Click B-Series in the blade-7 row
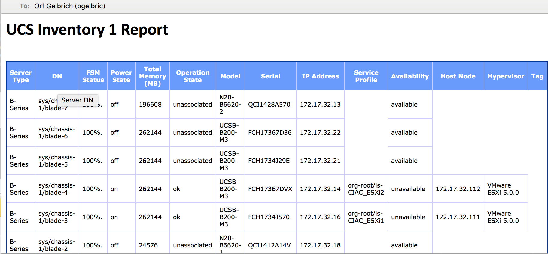548x254 pixels. [x=19, y=104]
